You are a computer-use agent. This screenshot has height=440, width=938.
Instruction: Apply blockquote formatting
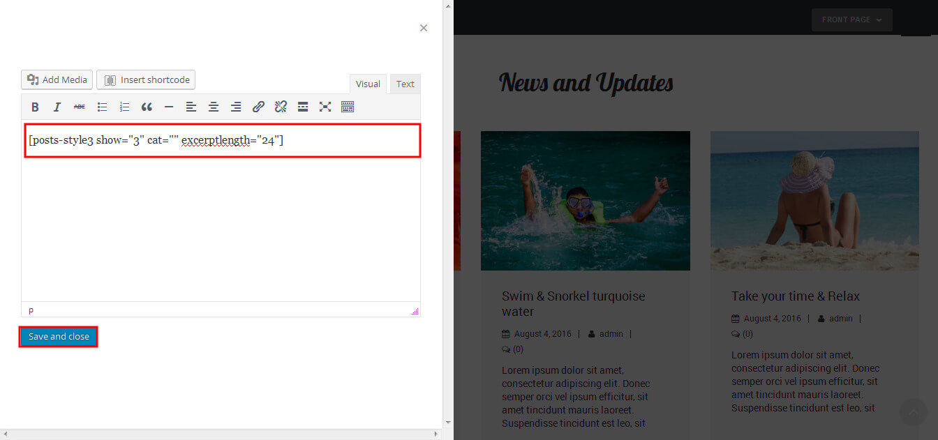click(147, 107)
